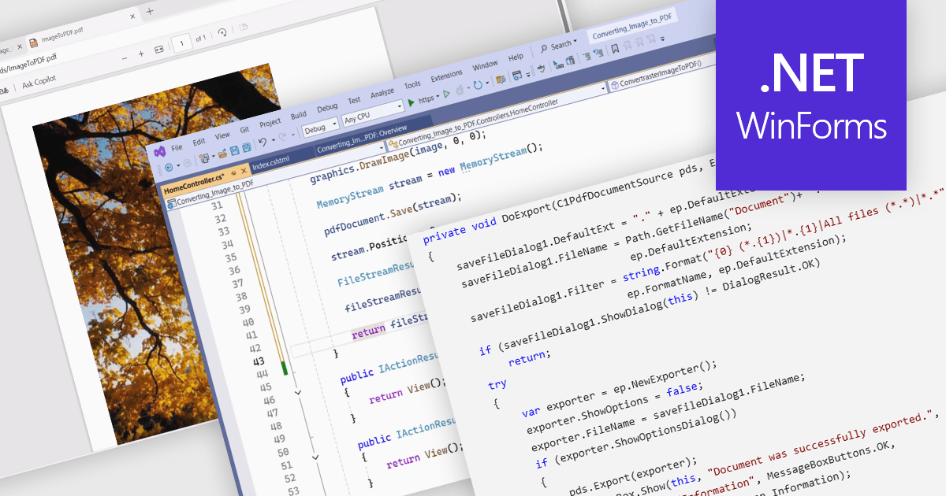Click the Save All toolbar icon

pos(247,146)
